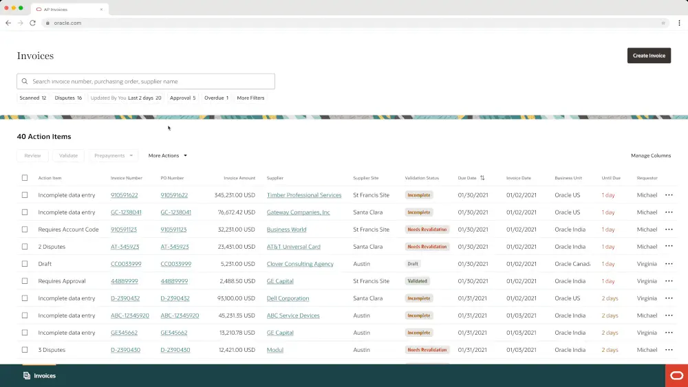Open row actions for invoice 44889999
This screenshot has height=387, width=688.
pos(669,281)
